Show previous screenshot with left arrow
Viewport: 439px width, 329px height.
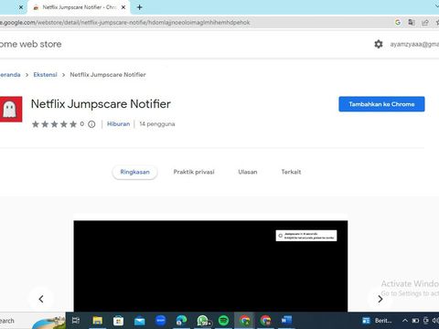tap(41, 299)
